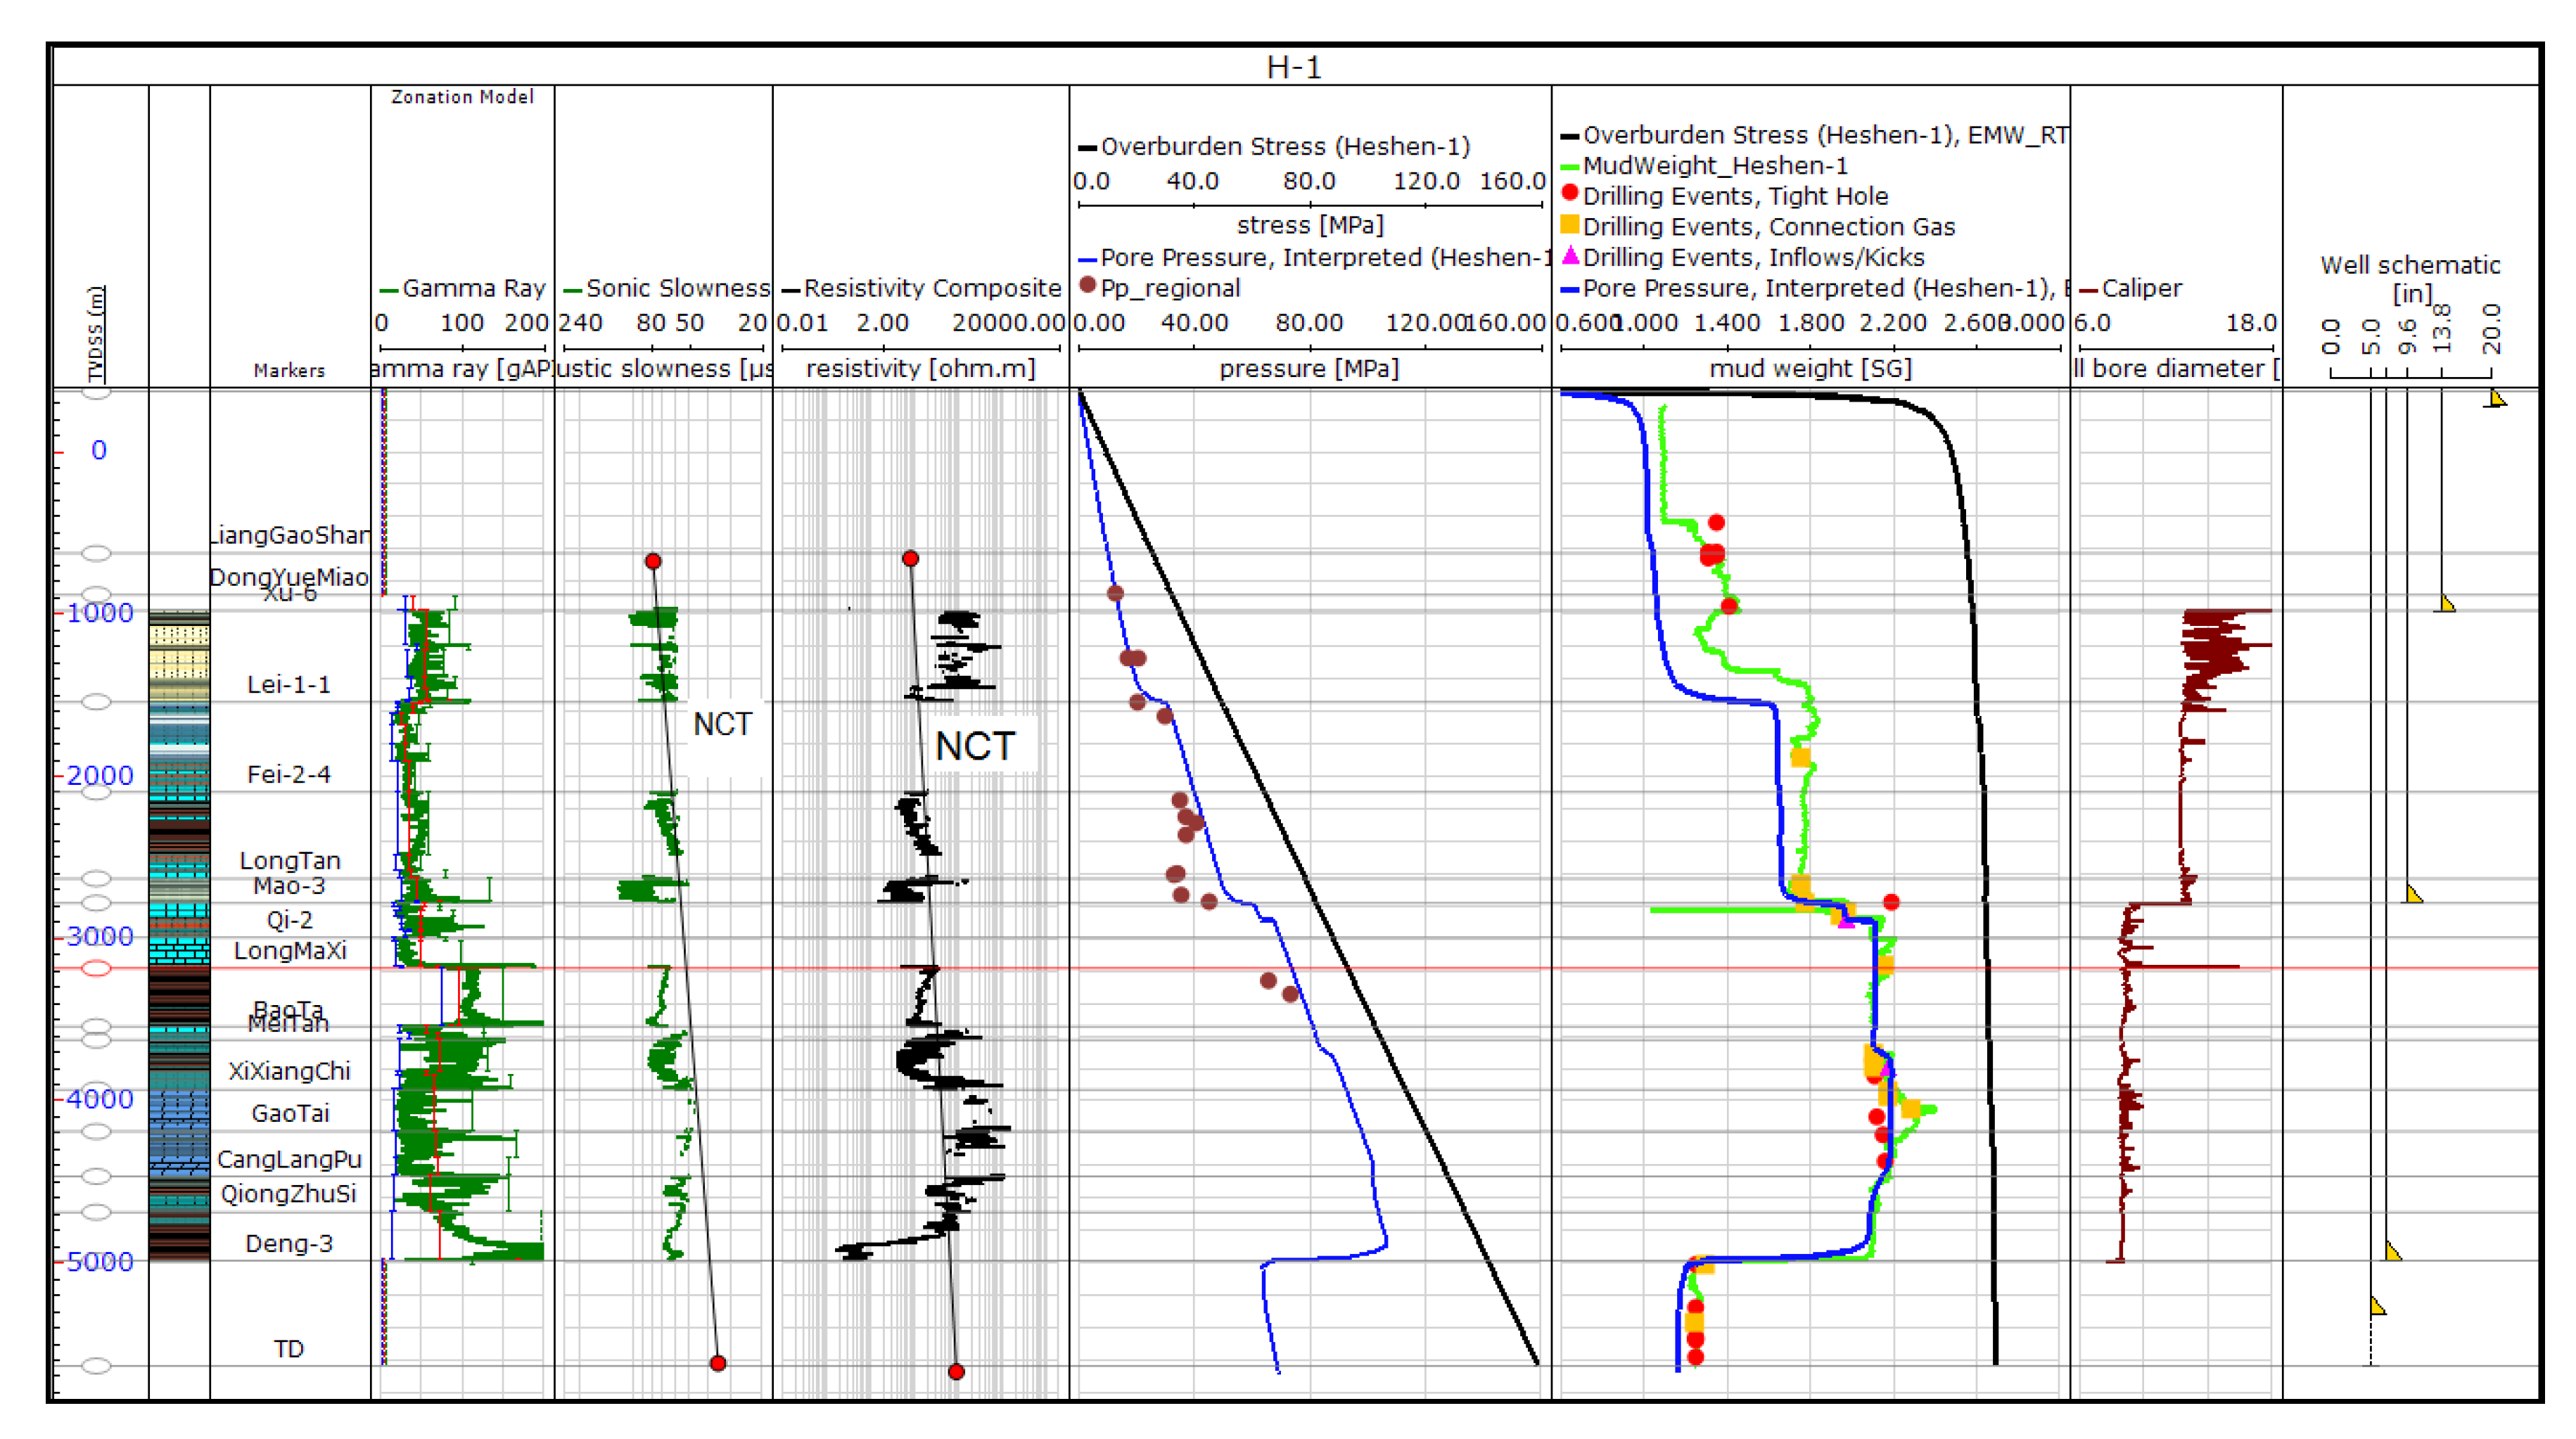This screenshot has height=1439, width=2576.
Task: Grab red NCT endpoint at bottom of sonic track
Action: pyautogui.click(x=718, y=1364)
